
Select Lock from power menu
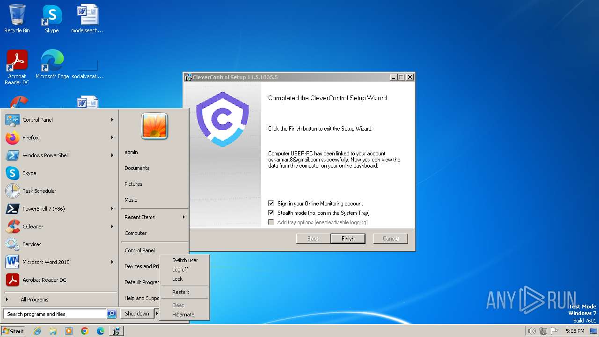(184, 279)
